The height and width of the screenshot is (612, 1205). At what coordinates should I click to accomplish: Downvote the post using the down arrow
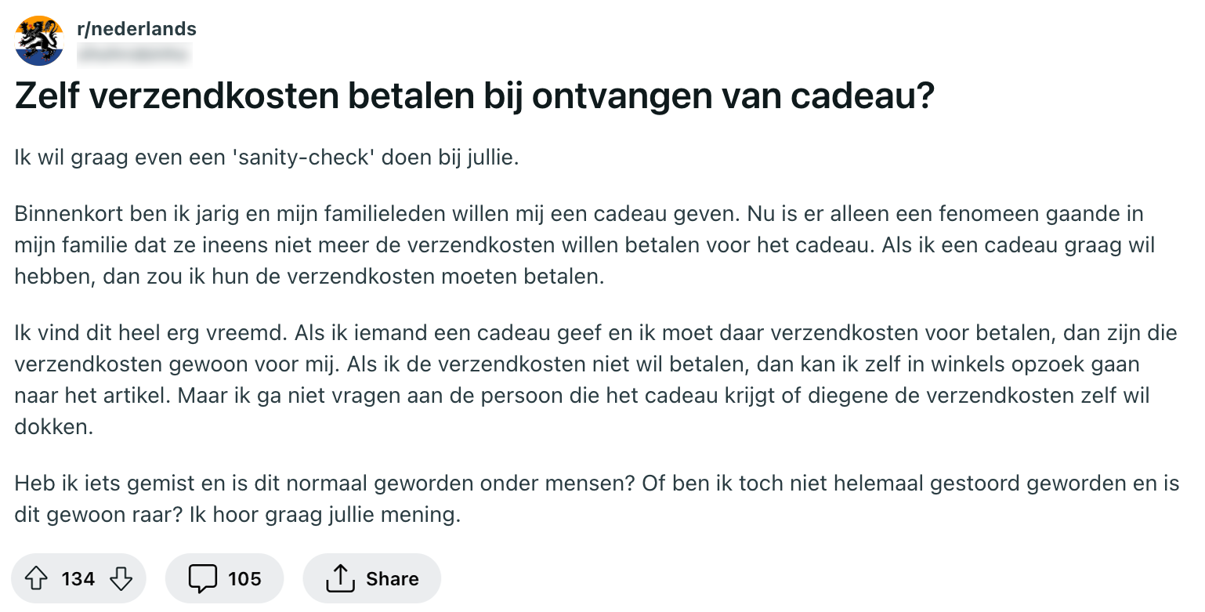[x=122, y=578]
